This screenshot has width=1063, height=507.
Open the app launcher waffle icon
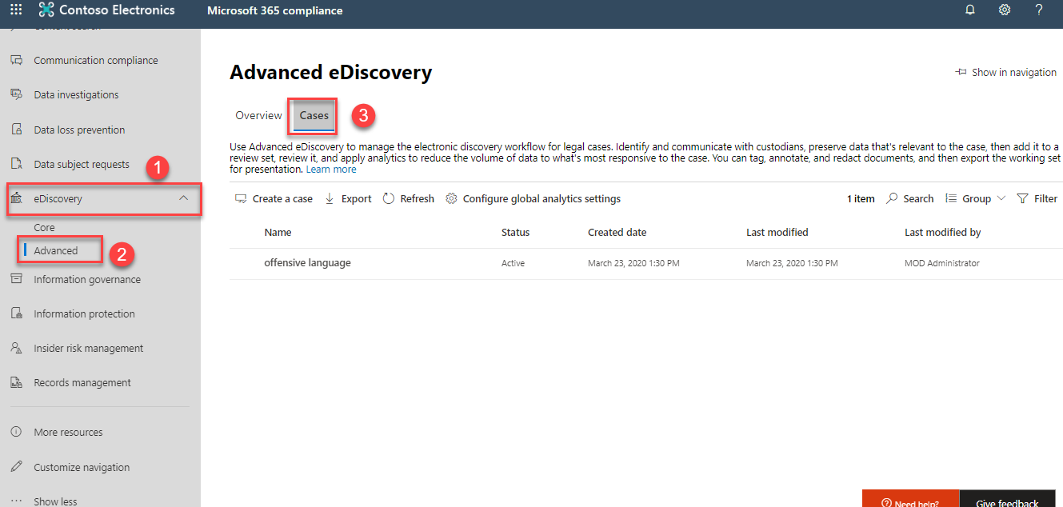point(16,10)
